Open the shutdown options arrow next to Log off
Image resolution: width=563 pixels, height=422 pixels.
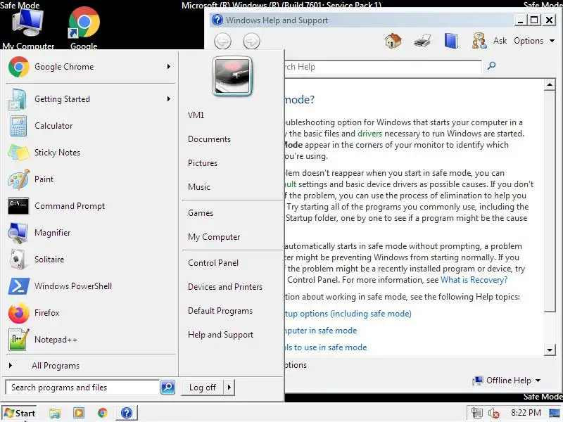(x=229, y=388)
